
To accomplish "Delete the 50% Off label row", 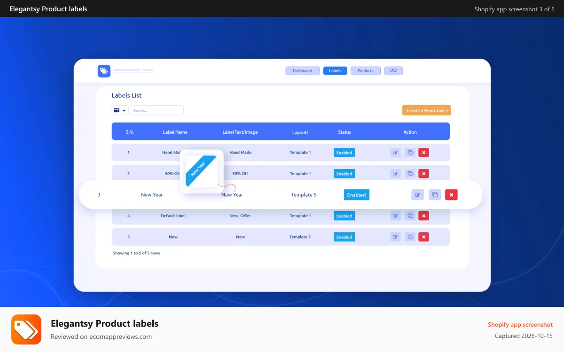I will (x=423, y=174).
